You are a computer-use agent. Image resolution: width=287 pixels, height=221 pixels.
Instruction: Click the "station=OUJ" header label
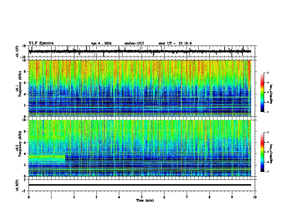[134, 43]
